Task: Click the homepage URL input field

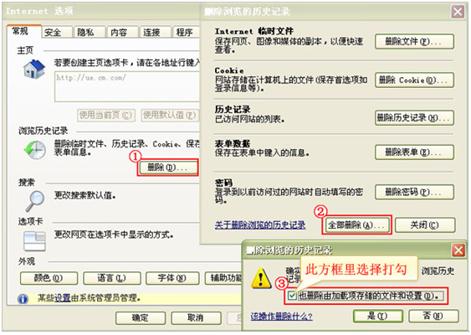Action: point(128,86)
